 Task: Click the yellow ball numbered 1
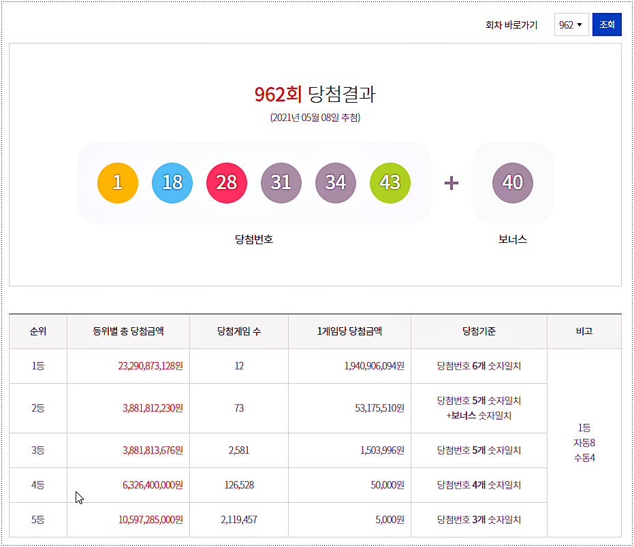(x=118, y=182)
